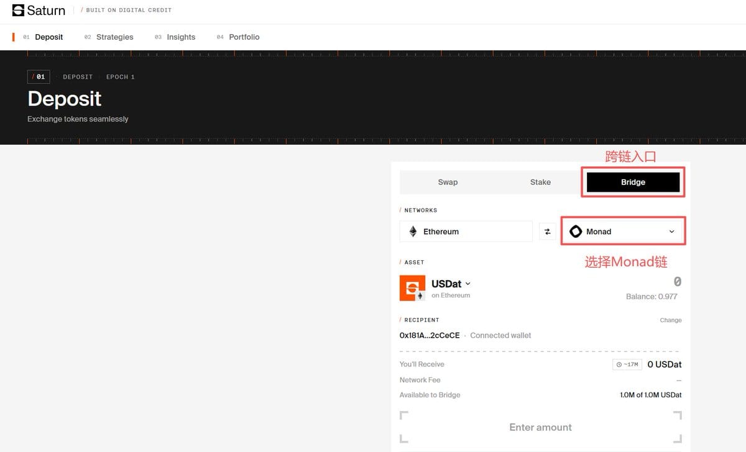
Task: Click the "Exchange tokens seamlessly" subtitle
Action: pyautogui.click(x=78, y=119)
